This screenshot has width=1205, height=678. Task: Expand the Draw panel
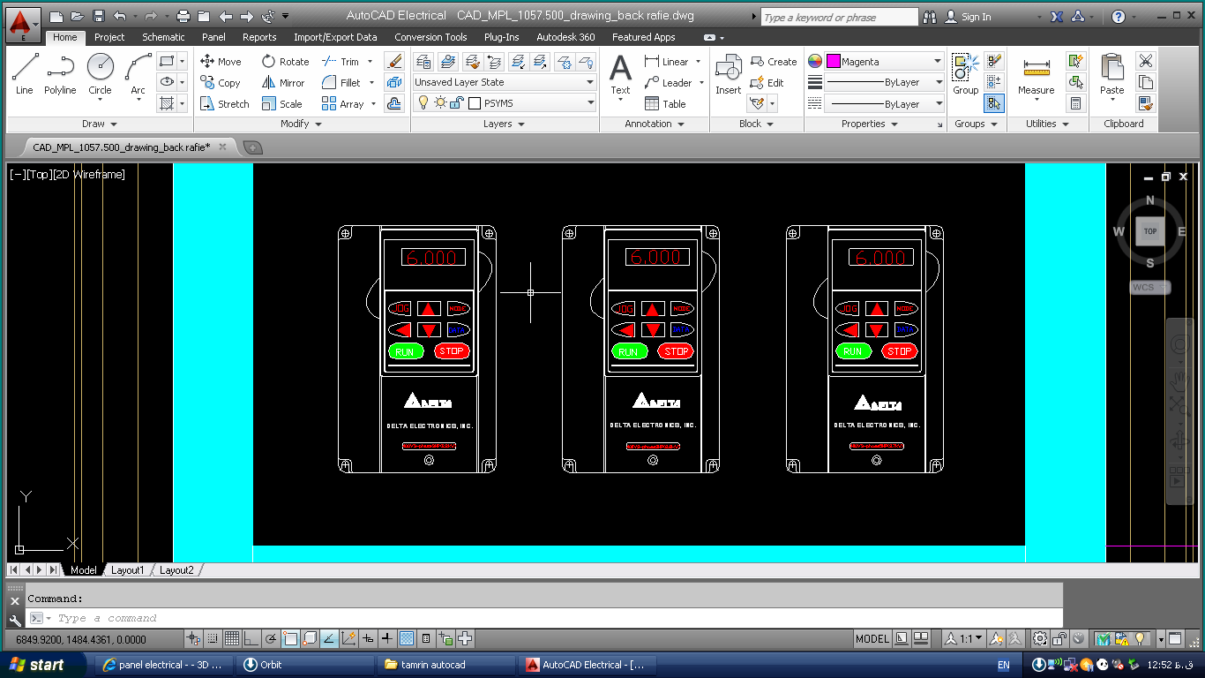[x=99, y=124]
